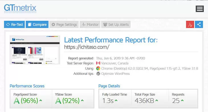Click the GTmetrix logo

[x=20, y=8]
